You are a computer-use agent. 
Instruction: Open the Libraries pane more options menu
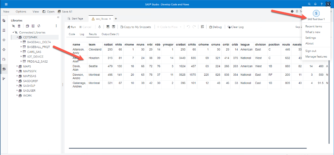[x=56, y=26]
